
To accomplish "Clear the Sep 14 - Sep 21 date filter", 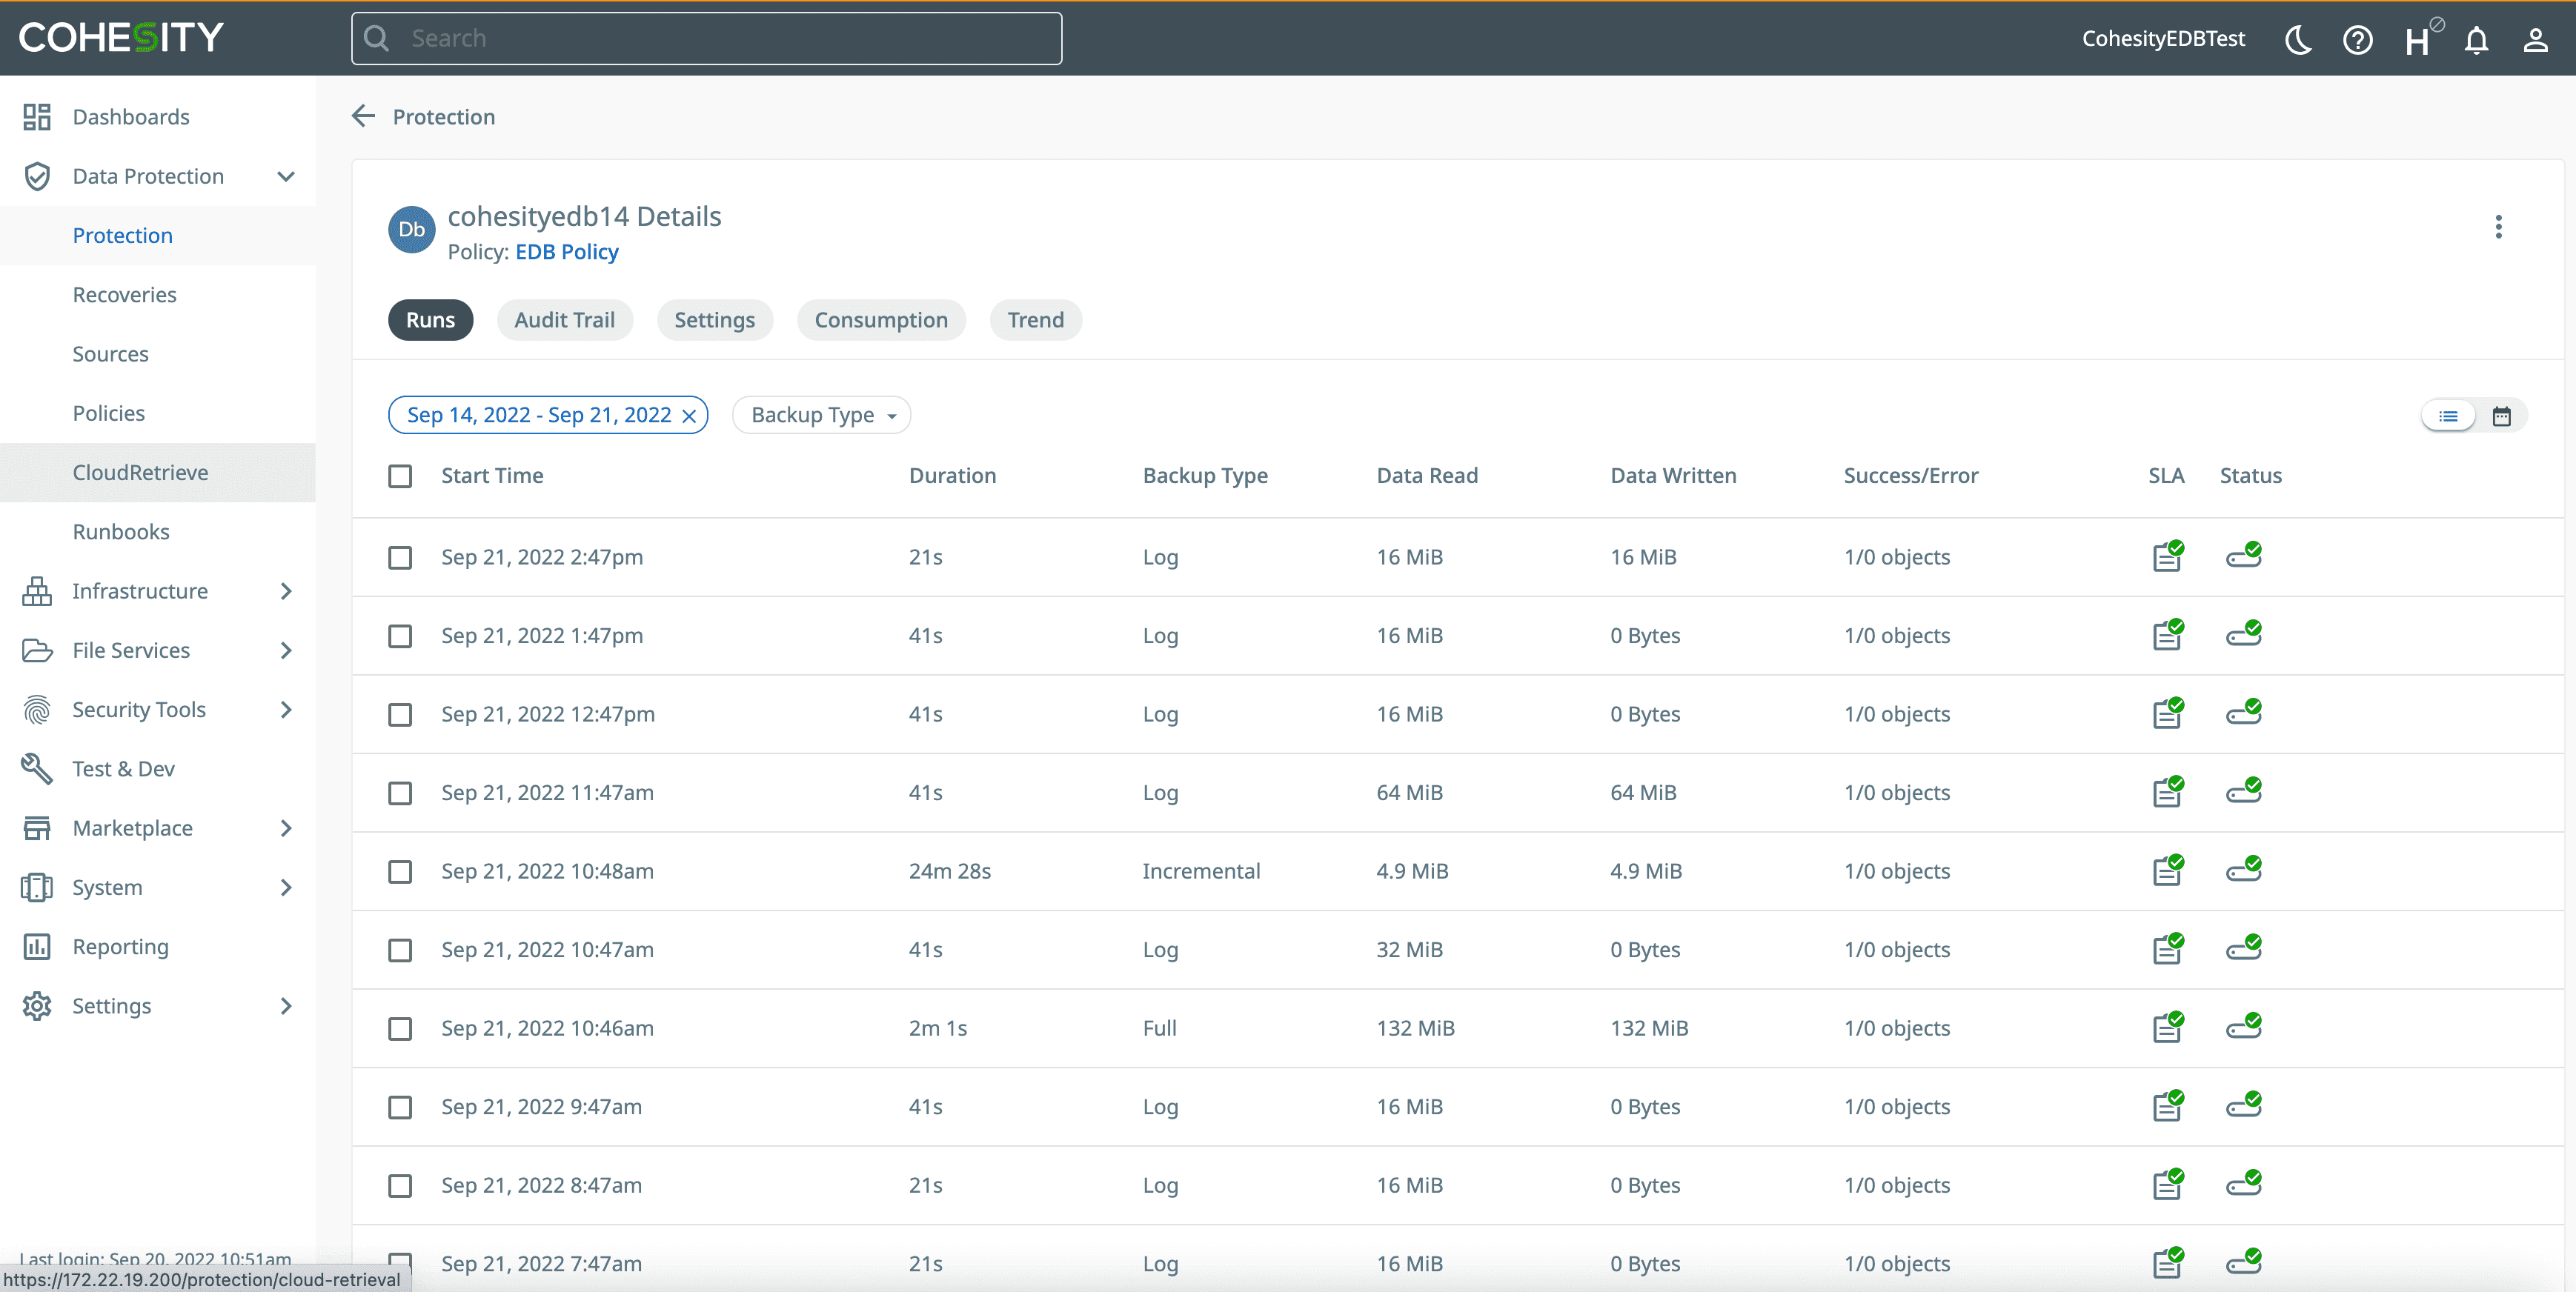I will (x=689, y=416).
